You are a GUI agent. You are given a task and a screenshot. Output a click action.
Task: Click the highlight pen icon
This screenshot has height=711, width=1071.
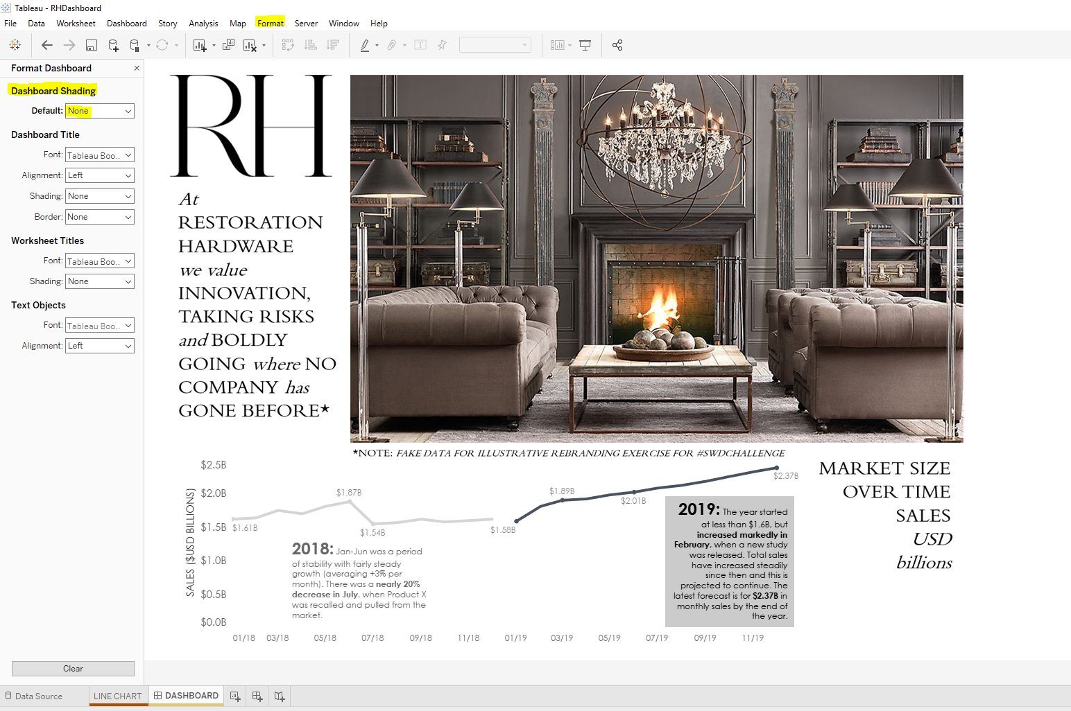365,45
